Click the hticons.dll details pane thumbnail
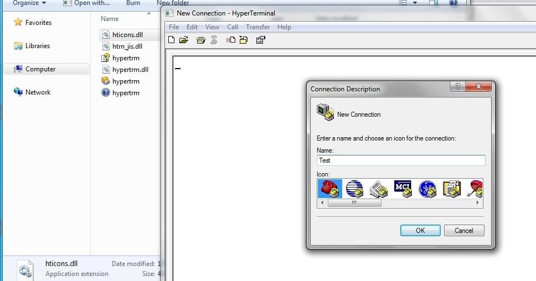The height and width of the screenshot is (281, 536). tap(24, 270)
